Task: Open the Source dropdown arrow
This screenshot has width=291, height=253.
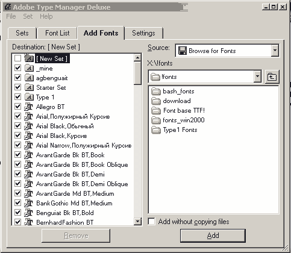Action: (x=275, y=51)
